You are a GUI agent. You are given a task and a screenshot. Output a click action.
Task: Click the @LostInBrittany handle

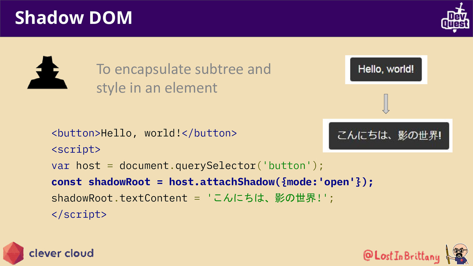[x=401, y=256]
